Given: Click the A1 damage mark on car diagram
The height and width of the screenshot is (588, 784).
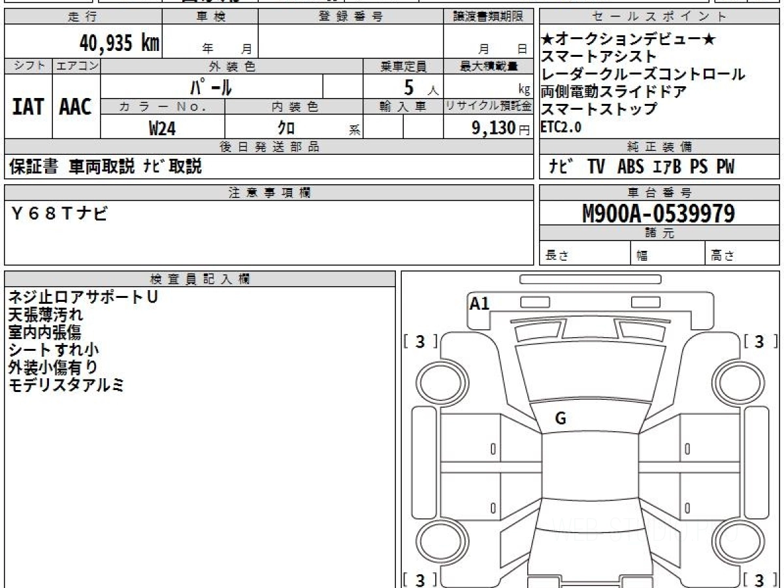Looking at the screenshot, I should (480, 303).
